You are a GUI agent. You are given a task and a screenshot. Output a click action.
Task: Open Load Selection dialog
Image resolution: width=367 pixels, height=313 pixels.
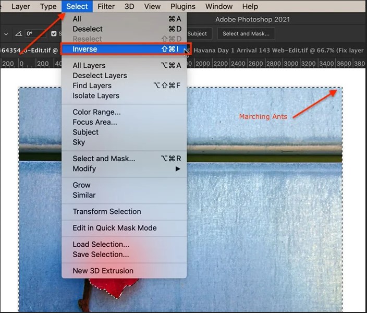pyautogui.click(x=124, y=244)
